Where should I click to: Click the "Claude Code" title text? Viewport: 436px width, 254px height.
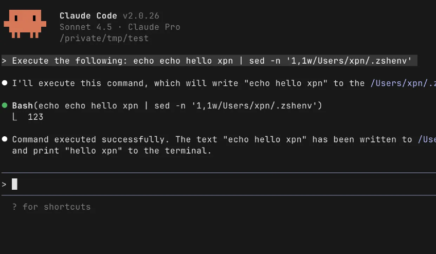tap(88, 16)
